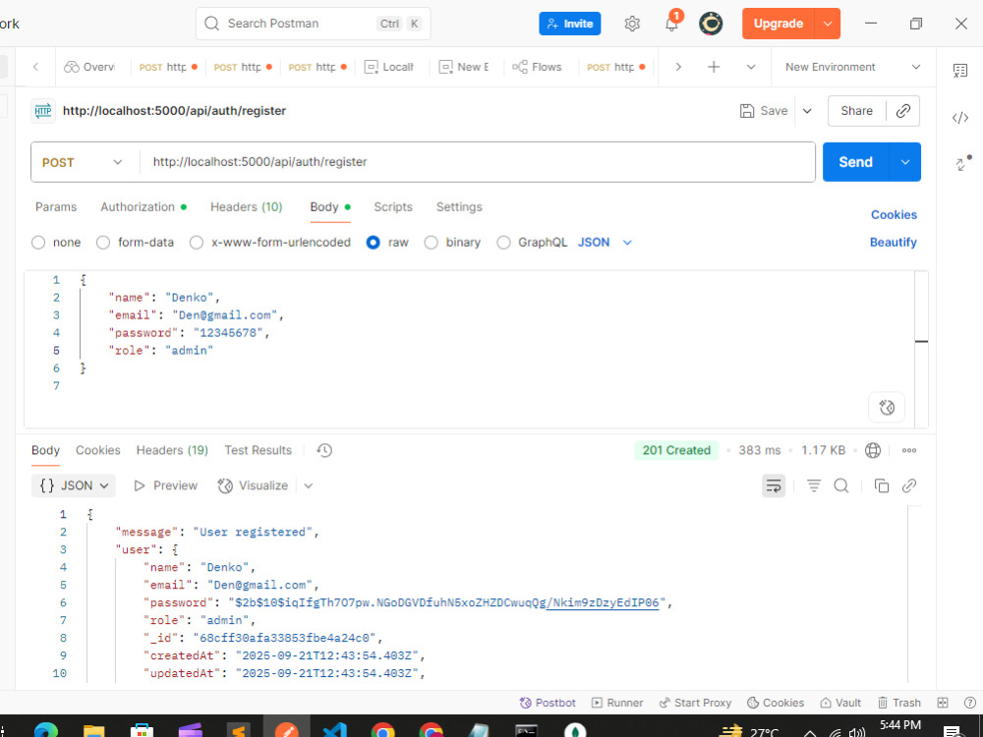Open Upgrade dropdown arrow
Viewport: 983px width, 737px height.
click(828, 24)
